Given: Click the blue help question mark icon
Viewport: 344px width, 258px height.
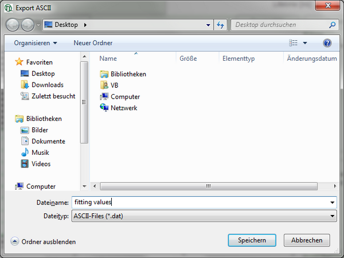Looking at the screenshot, I should click(327, 43).
